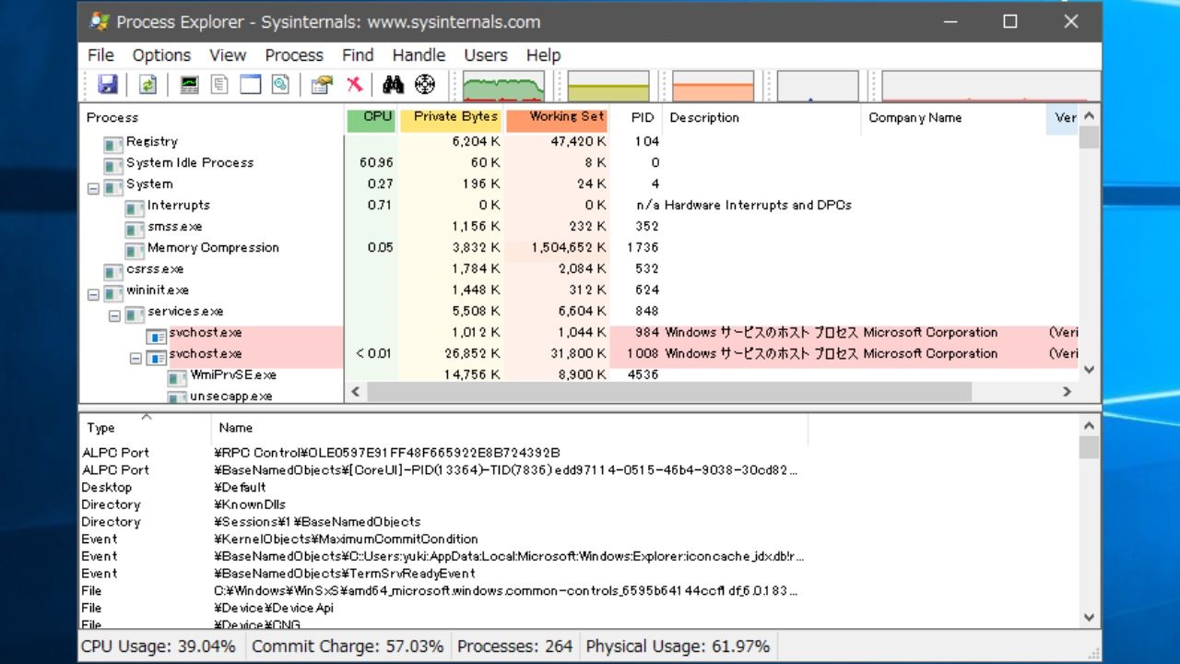Open the orange physical memory mini graph
Screen dimensions: 1180x664
tap(714, 87)
